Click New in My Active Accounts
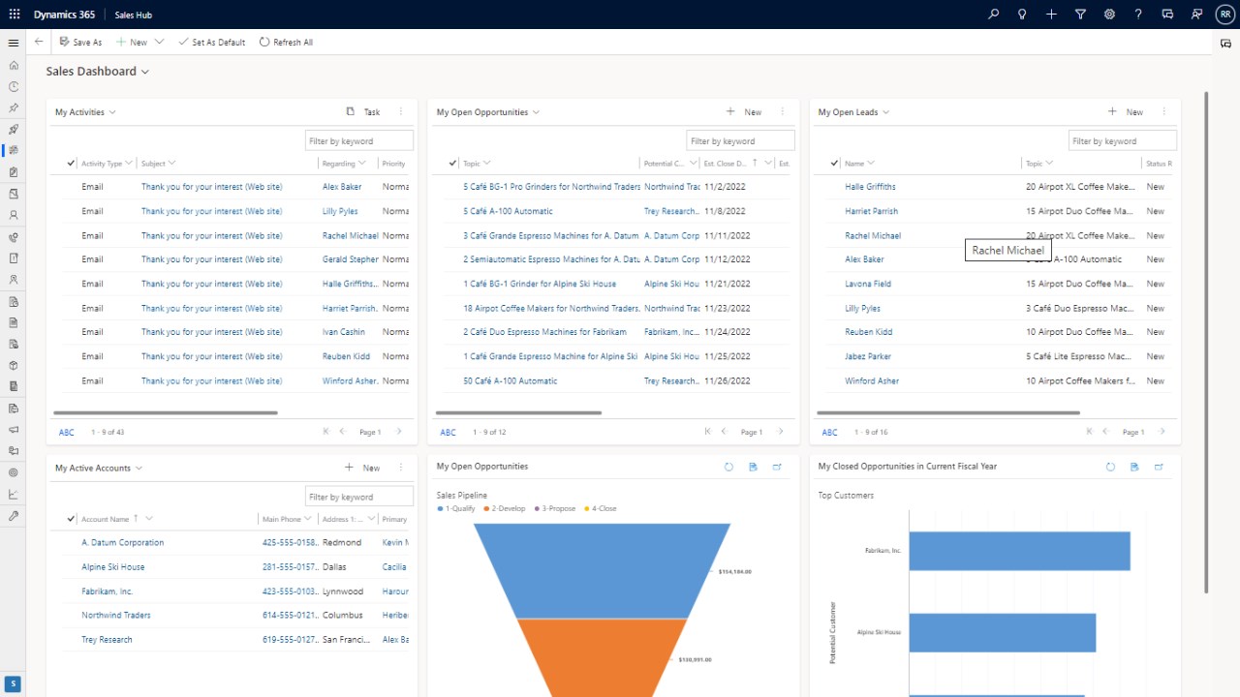The width and height of the screenshot is (1240, 697). (x=362, y=468)
